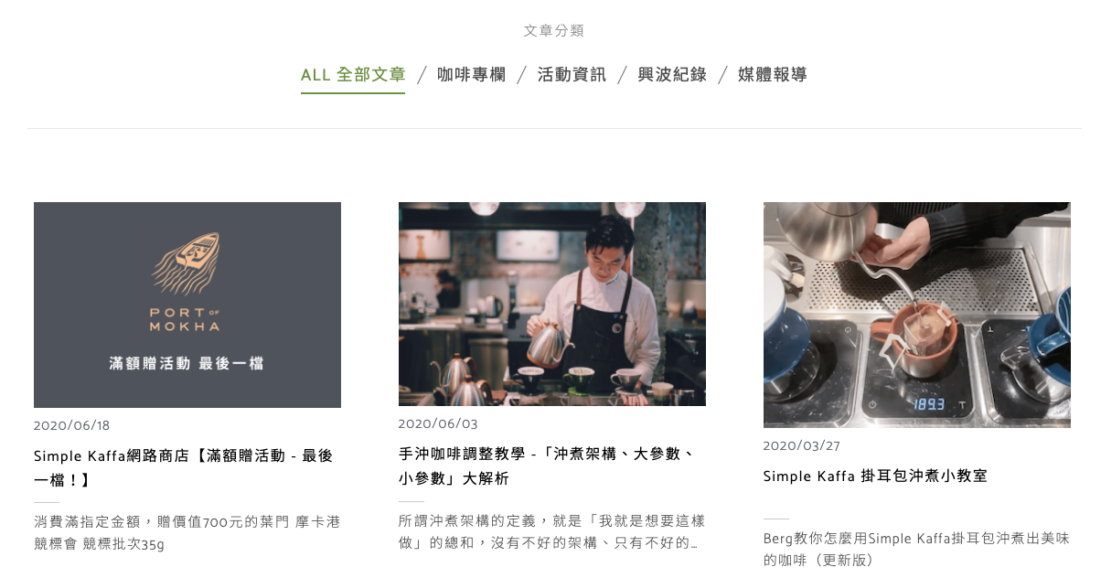Click the 2020/03/27 post date
Viewport: 1101px width, 578px height.
802,445
